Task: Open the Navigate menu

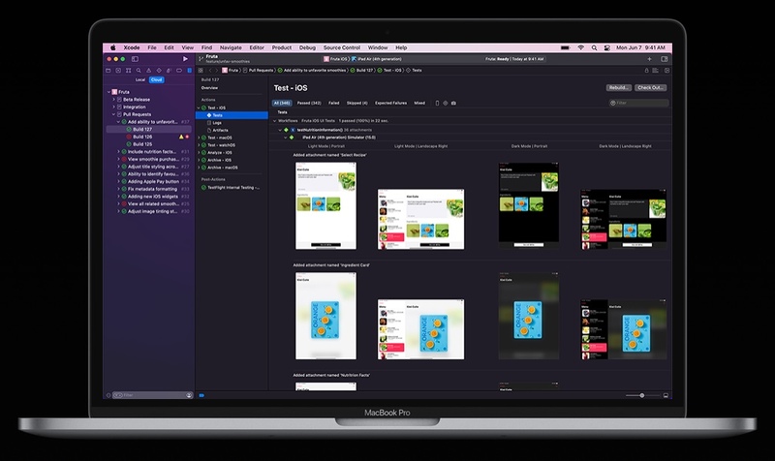Action: (231, 47)
